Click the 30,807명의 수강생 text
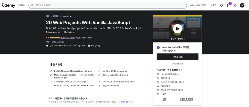249x107 pixels. click(x=84, y=38)
